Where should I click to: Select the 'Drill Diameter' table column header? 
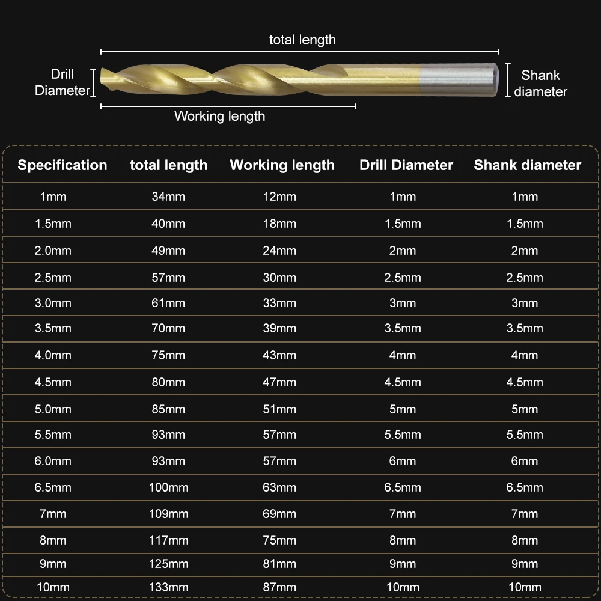click(x=406, y=165)
